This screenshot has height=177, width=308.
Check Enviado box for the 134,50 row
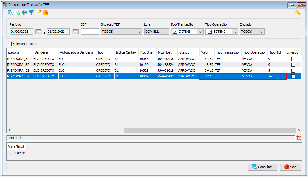click(293, 59)
